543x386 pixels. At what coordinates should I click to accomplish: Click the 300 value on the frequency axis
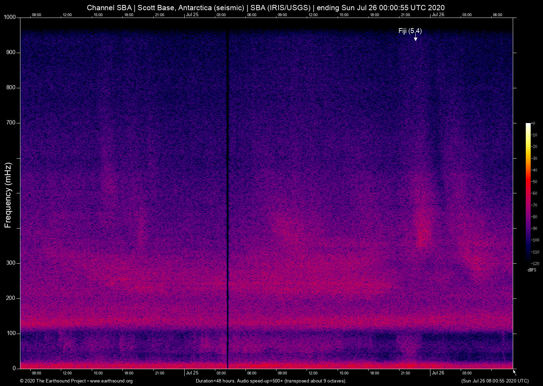11,263
